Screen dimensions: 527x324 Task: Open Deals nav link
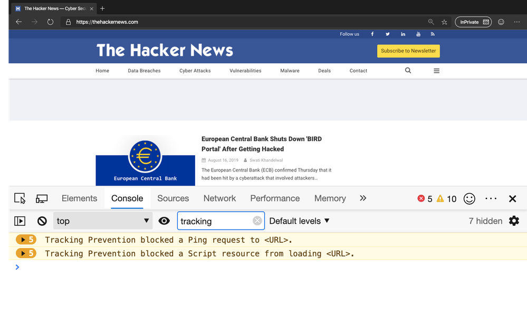click(324, 71)
